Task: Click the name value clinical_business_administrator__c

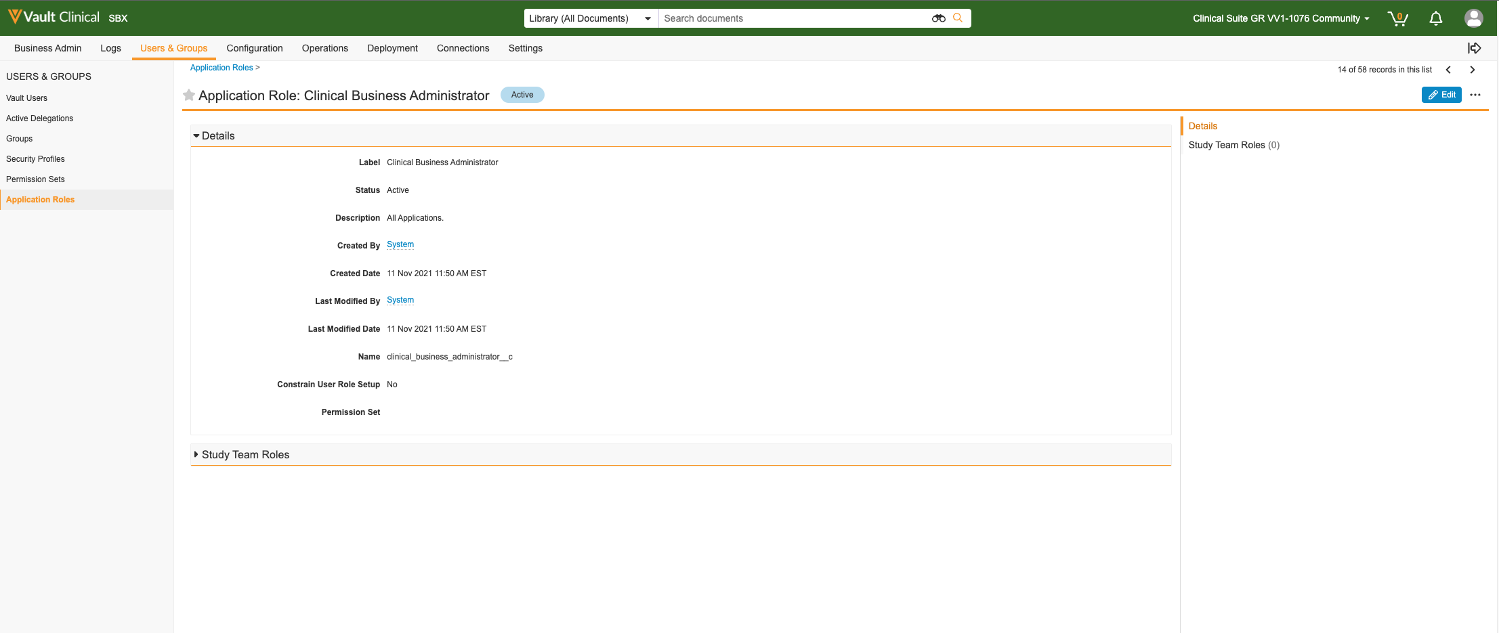Action: (450, 357)
